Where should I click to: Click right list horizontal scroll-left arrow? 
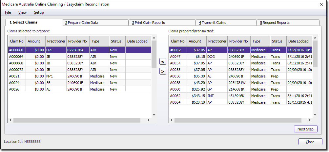click(x=172, y=120)
